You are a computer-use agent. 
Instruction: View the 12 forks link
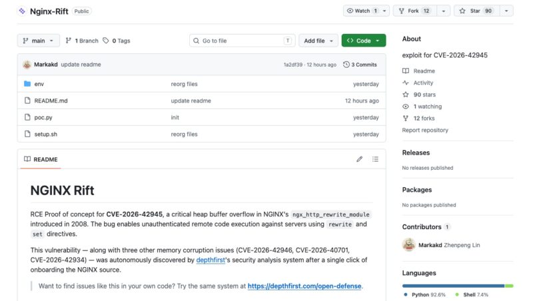424,119
